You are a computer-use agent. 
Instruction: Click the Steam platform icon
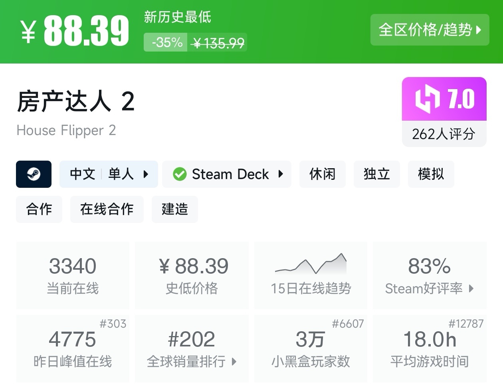34,174
